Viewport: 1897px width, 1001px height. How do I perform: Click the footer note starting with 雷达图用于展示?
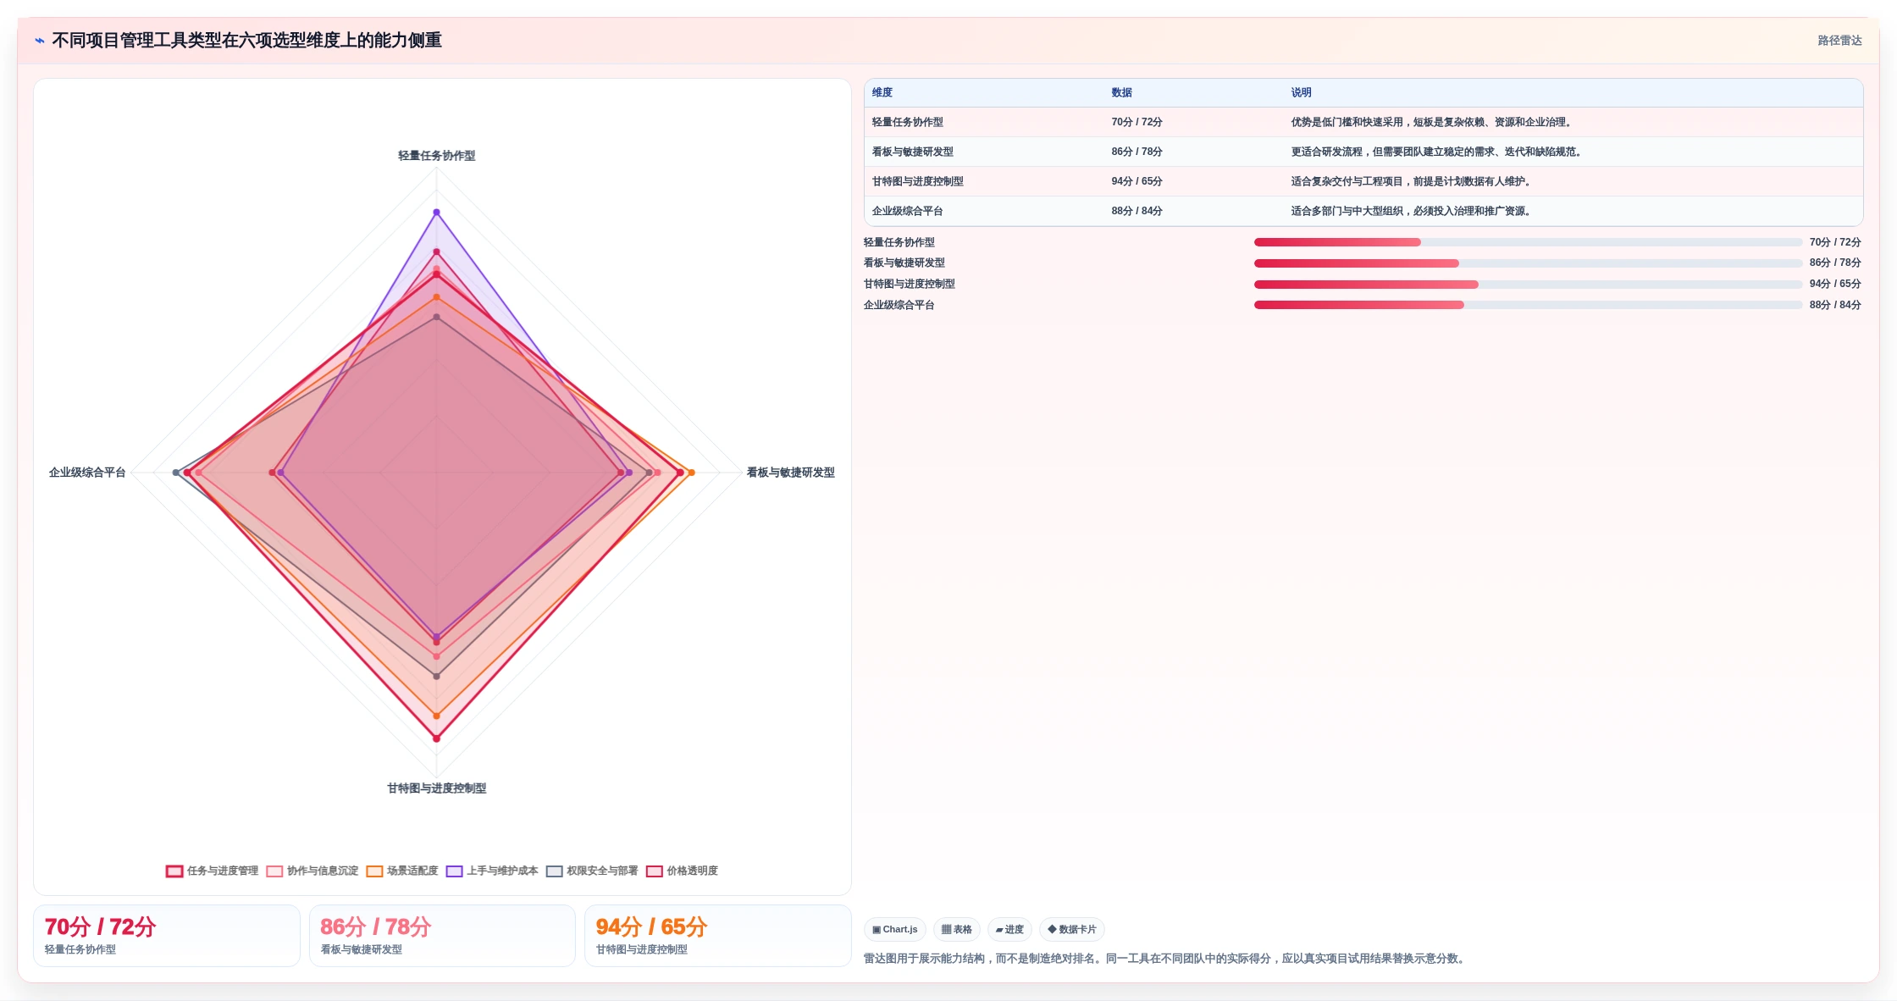click(1166, 959)
